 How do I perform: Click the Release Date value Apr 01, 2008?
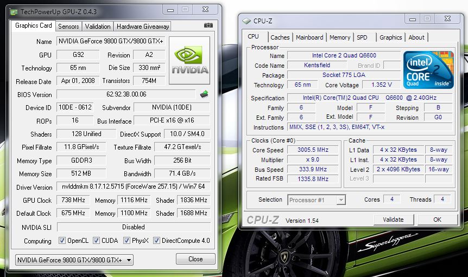[x=78, y=81]
